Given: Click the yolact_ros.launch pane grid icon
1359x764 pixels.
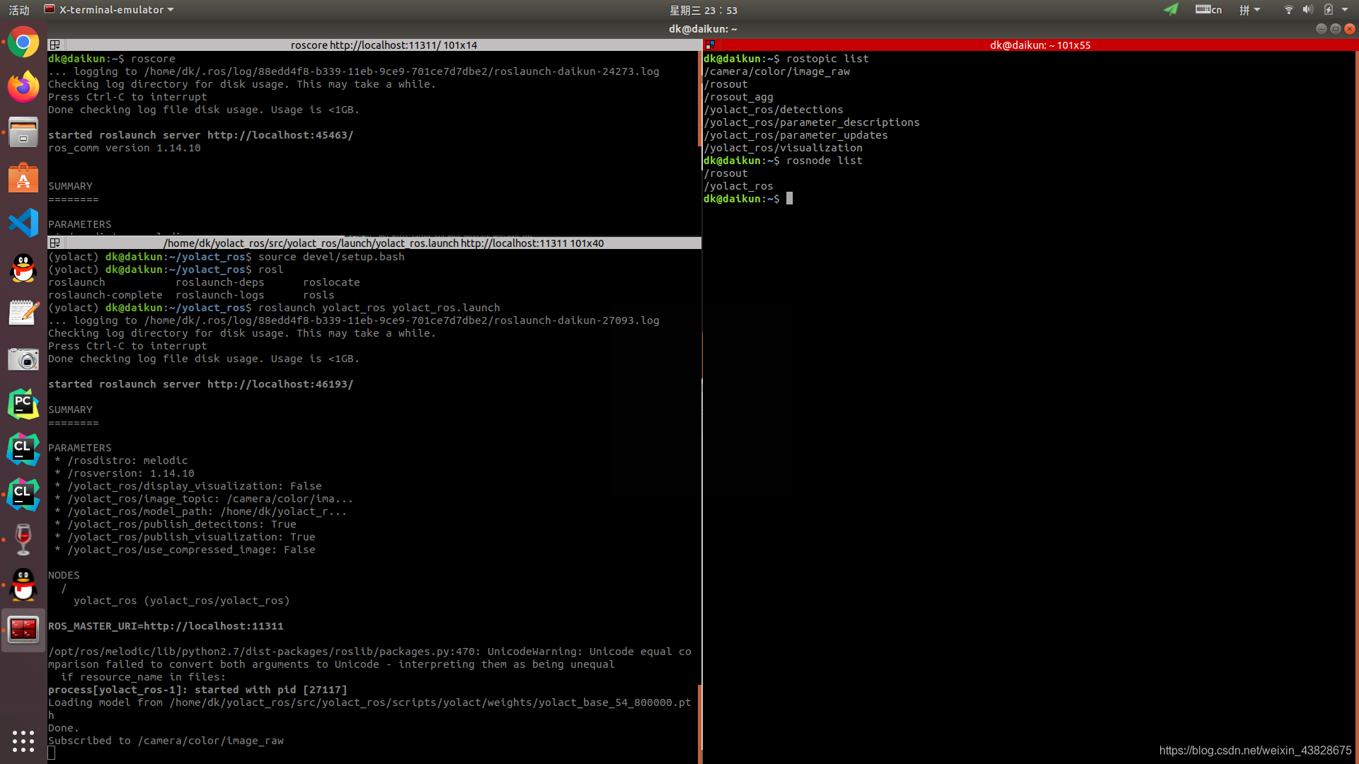Looking at the screenshot, I should (x=55, y=243).
